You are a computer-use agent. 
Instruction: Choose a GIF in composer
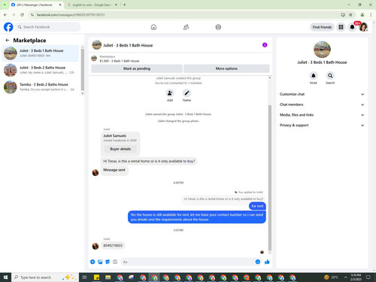click(115, 262)
